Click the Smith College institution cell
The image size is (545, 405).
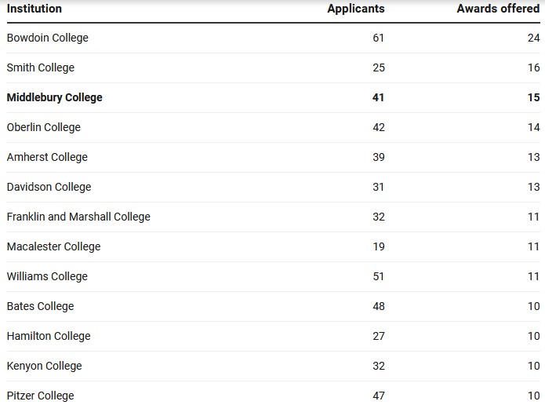(40, 67)
